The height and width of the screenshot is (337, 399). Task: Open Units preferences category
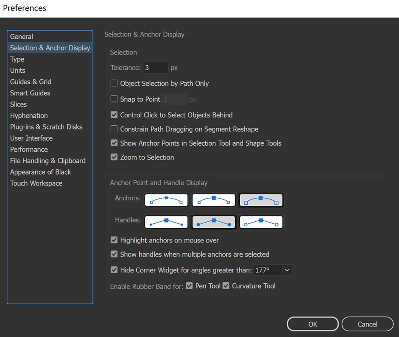[50, 71]
